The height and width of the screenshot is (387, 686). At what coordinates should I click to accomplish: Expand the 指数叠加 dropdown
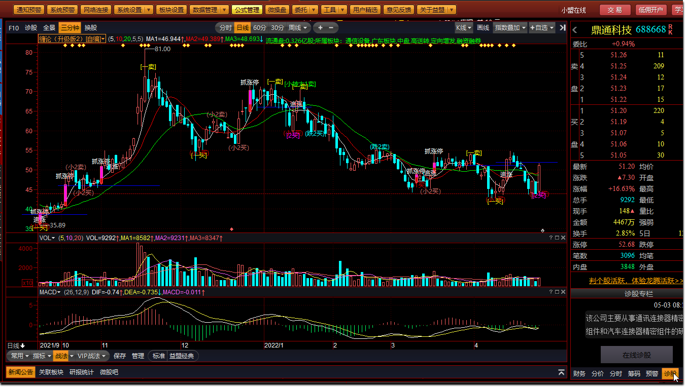510,27
